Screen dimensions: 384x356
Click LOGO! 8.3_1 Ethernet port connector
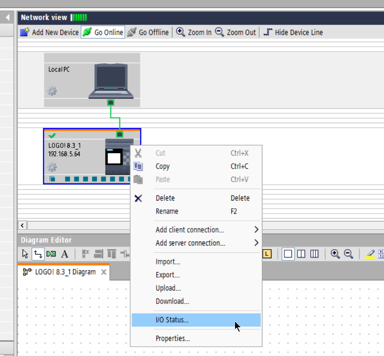(119, 134)
